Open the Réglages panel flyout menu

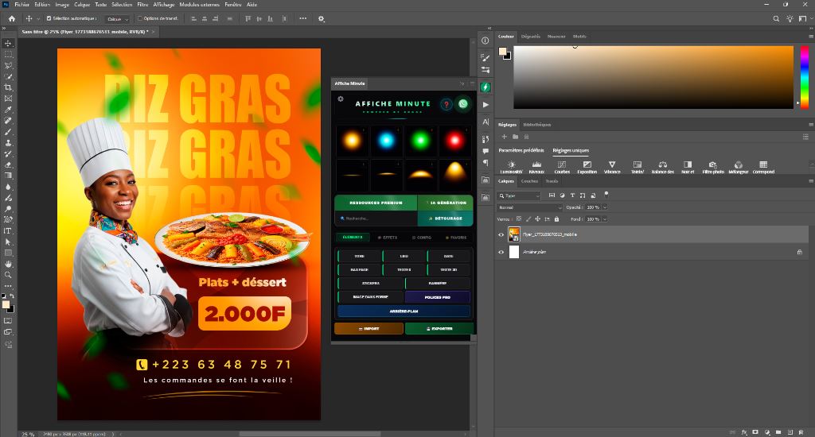point(810,125)
